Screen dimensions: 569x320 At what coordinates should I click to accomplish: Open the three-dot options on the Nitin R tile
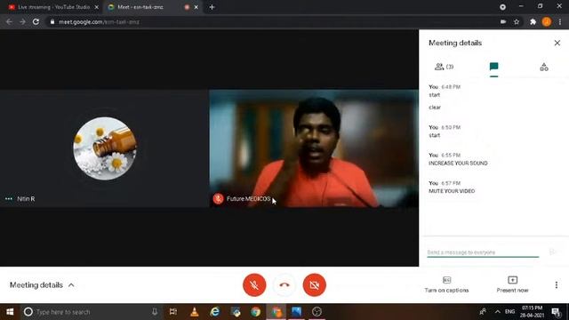tap(9, 199)
